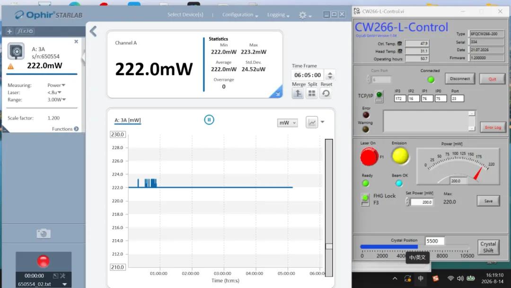Click the Sogou S tray icon
Image resolution: width=511 pixels, height=288 pixels.
tap(435, 279)
